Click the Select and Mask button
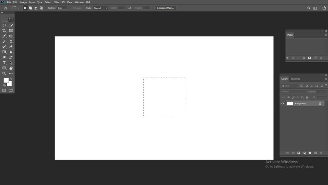 [165, 8]
